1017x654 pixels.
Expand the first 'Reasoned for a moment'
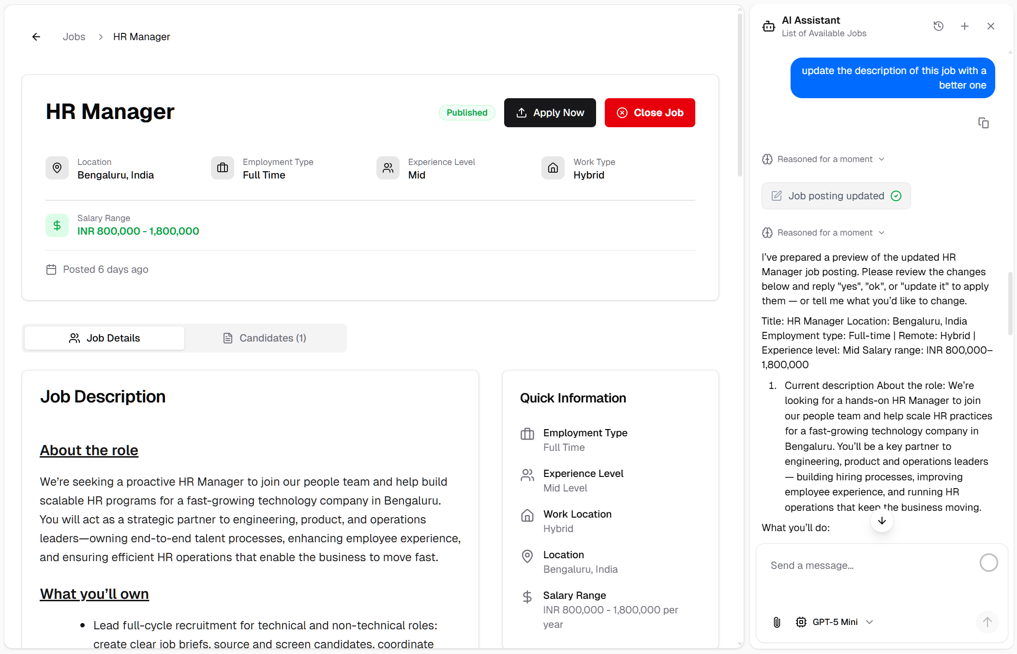point(824,159)
